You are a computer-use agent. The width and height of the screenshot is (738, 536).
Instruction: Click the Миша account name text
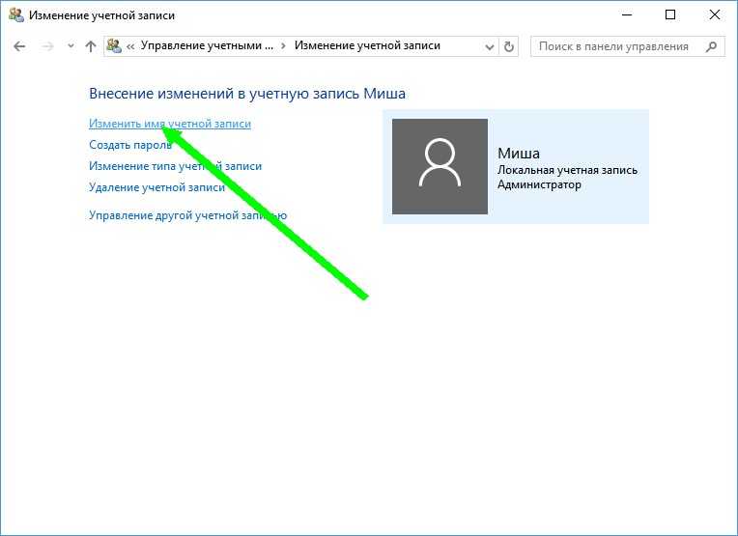(x=519, y=153)
